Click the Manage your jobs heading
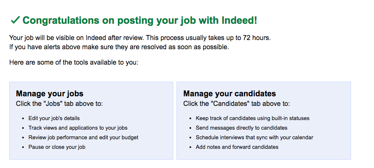This screenshot has width=374, height=168. tap(50, 93)
